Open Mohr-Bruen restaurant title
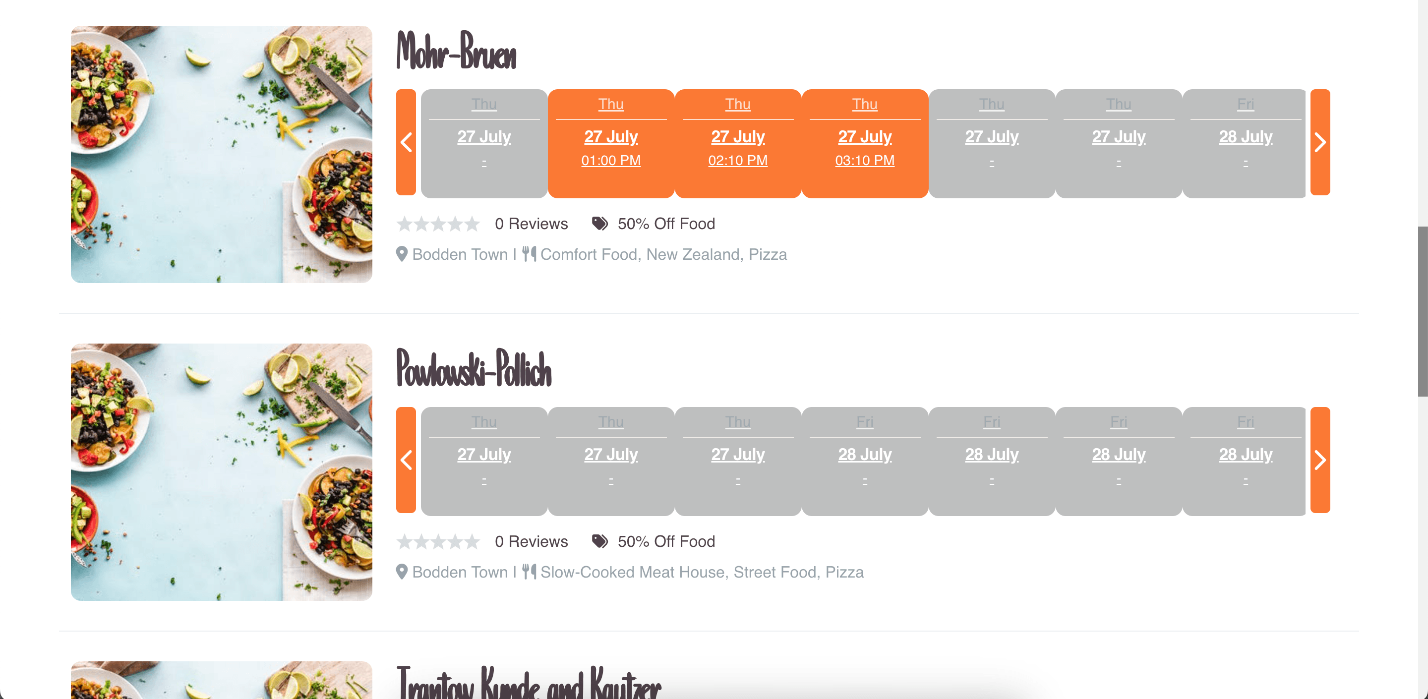Image resolution: width=1428 pixels, height=699 pixels. pos(456,51)
